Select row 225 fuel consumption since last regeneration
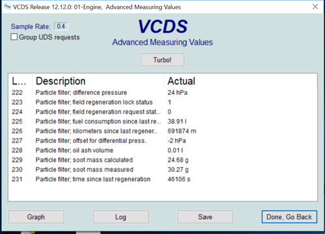Screen dimensions: 325x234 [162, 122]
